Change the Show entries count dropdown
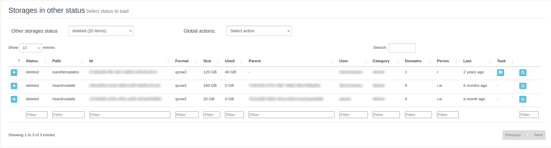 coord(30,48)
